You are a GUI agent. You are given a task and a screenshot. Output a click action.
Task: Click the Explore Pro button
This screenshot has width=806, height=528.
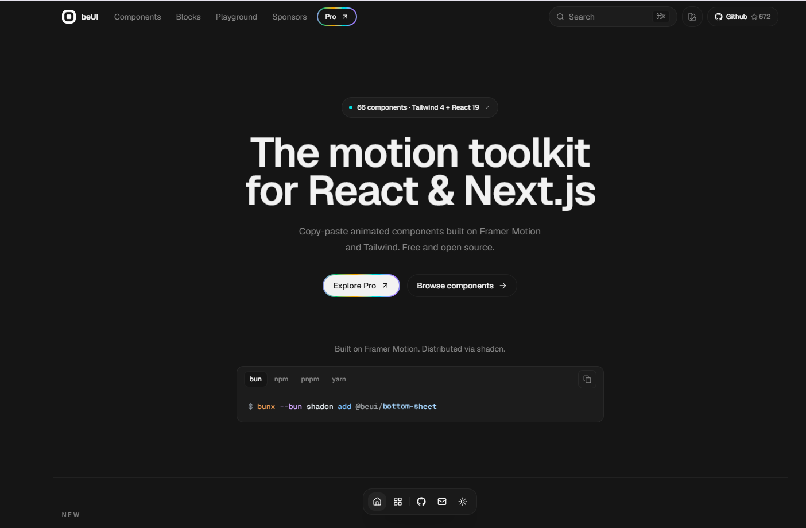361,286
